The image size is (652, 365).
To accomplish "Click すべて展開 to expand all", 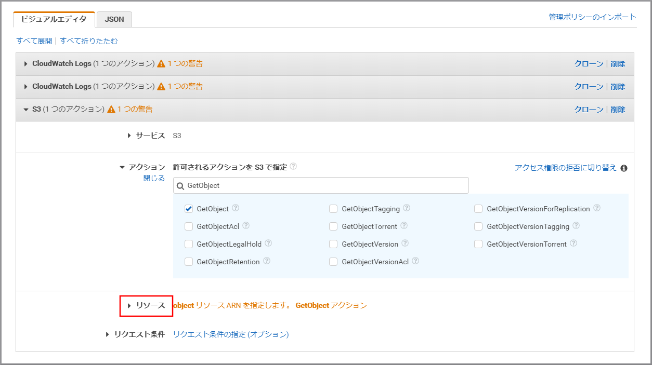I will (34, 41).
